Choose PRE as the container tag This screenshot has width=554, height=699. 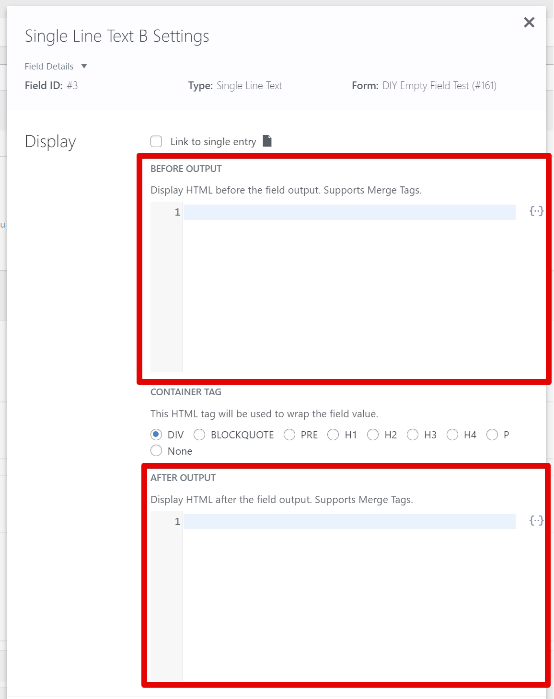click(289, 435)
